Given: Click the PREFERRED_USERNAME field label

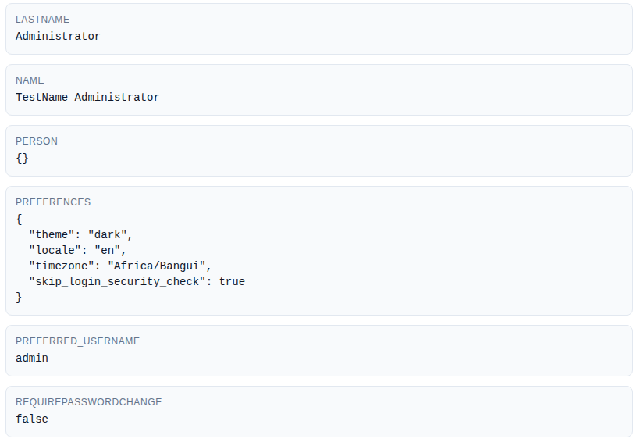Looking at the screenshot, I should pyautogui.click(x=77, y=341).
